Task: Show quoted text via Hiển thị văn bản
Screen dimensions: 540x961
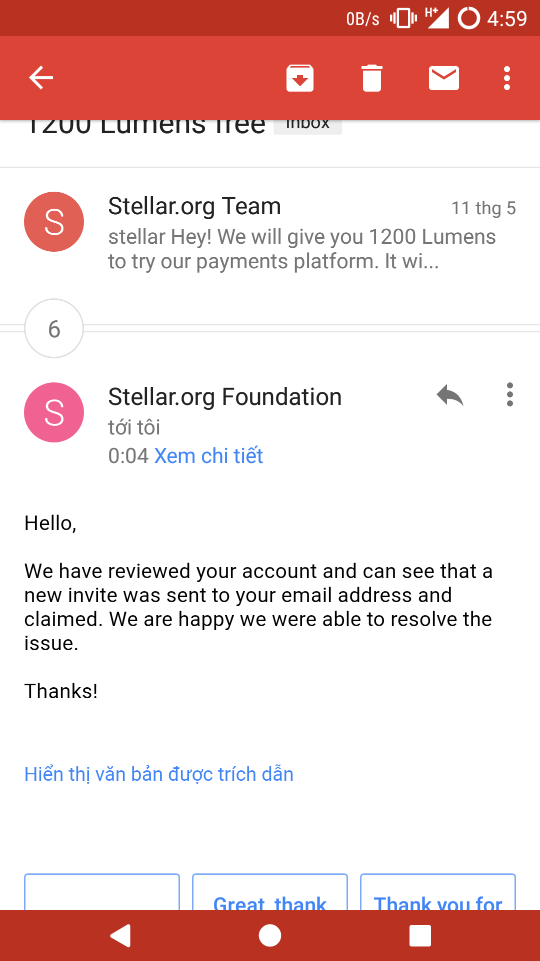Action: (159, 774)
